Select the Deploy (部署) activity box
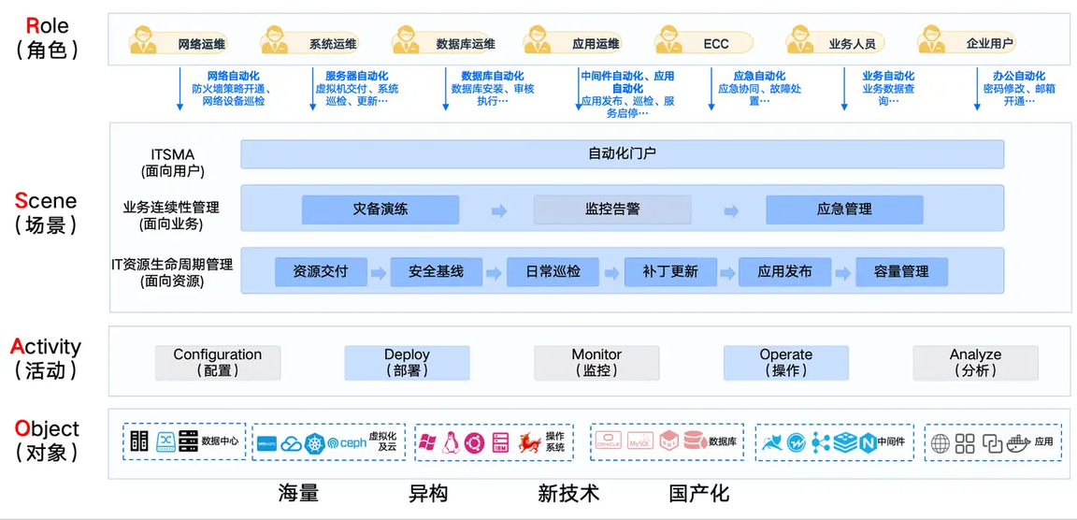 pos(407,363)
